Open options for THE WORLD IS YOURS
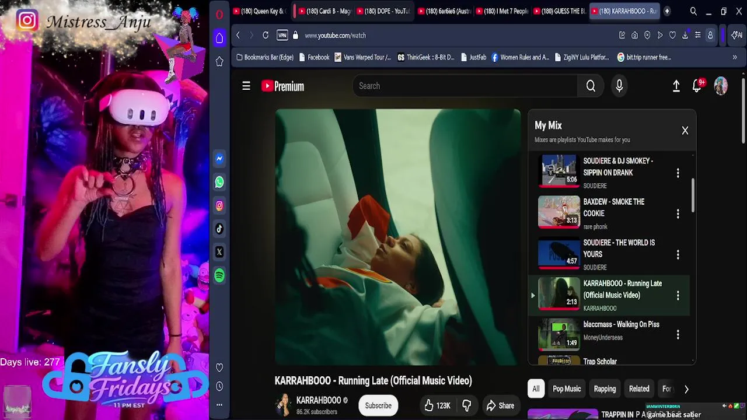 [x=678, y=255]
